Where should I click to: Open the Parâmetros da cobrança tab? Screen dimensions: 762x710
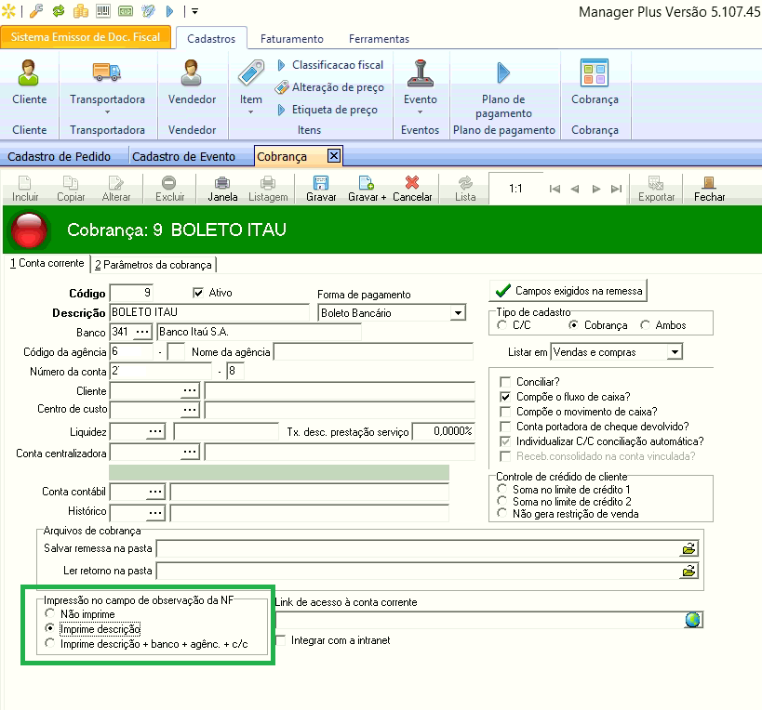[x=155, y=265]
